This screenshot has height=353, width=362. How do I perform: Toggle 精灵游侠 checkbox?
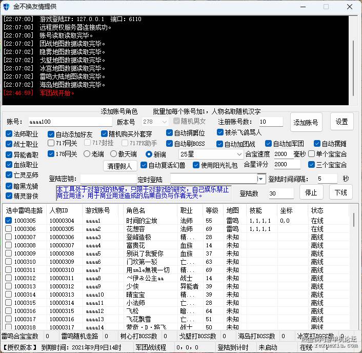click(9, 196)
